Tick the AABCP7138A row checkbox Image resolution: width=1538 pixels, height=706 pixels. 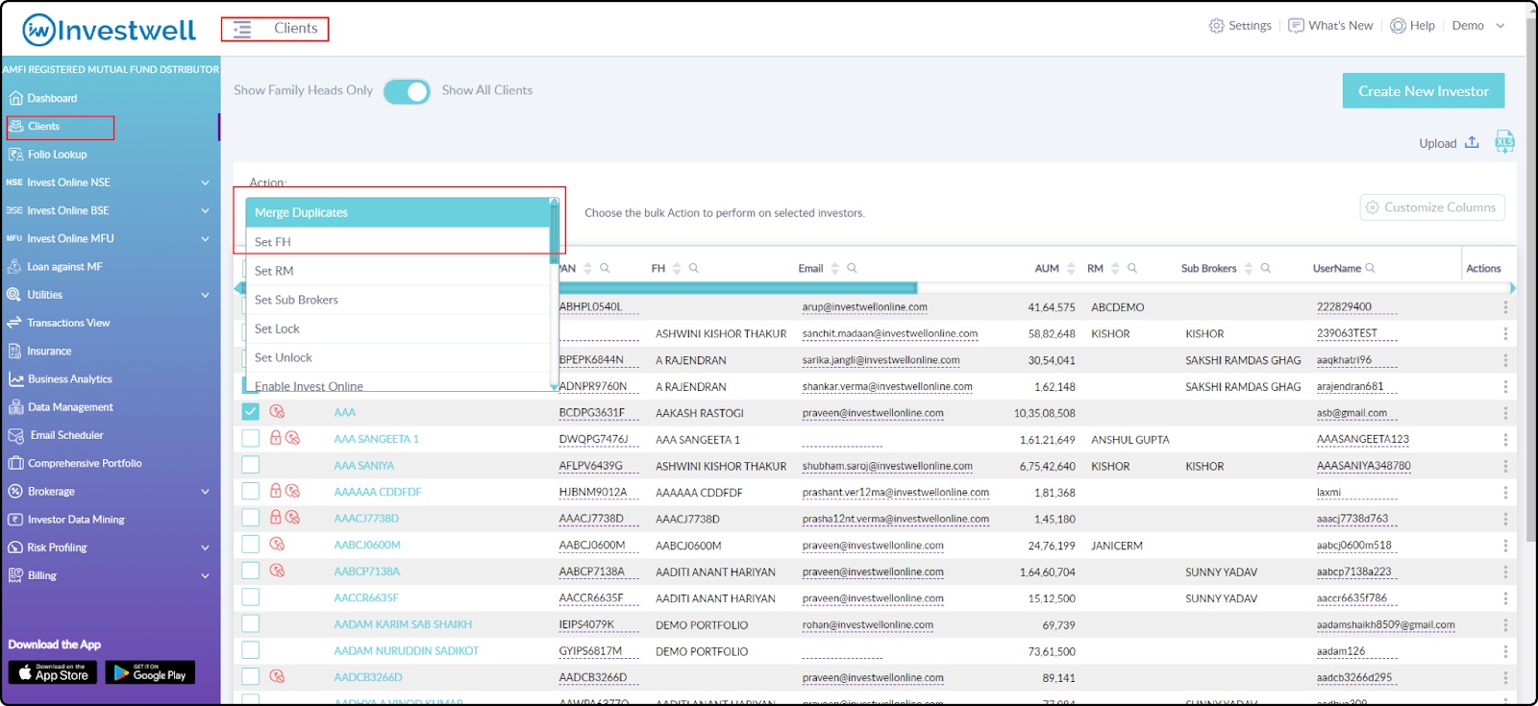251,571
